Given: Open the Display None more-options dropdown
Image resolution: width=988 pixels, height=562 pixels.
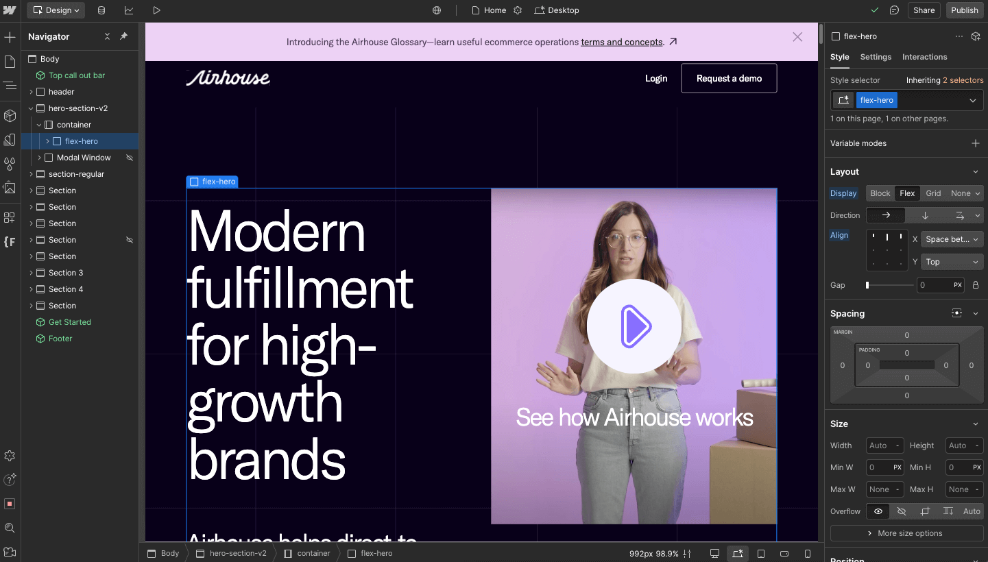Looking at the screenshot, I should coord(965,193).
